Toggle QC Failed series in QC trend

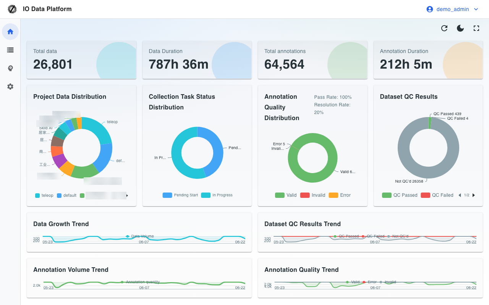[373, 236]
